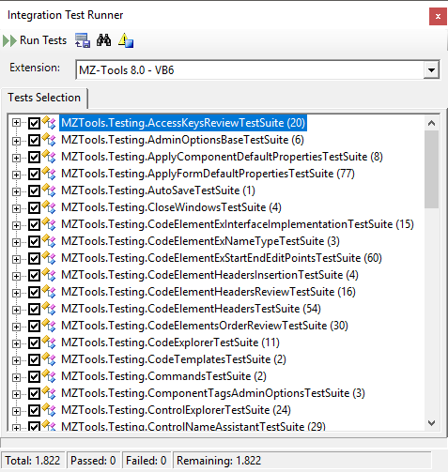Image resolution: width=448 pixels, height=472 pixels.
Task: Click the green Run Tests arrow icon
Action: click(9, 41)
